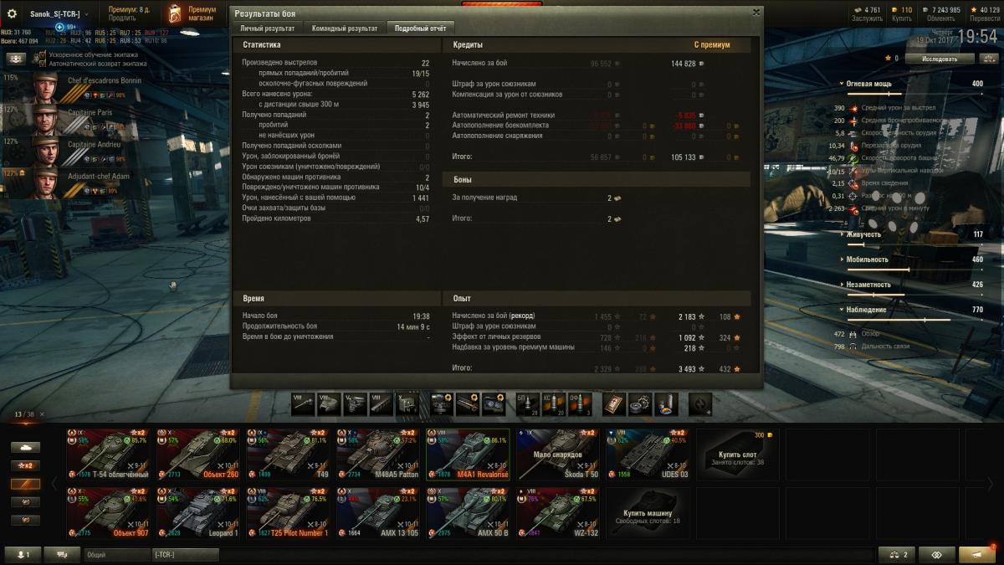Select the gun module slot icon
1004x565 pixels.
click(303, 403)
